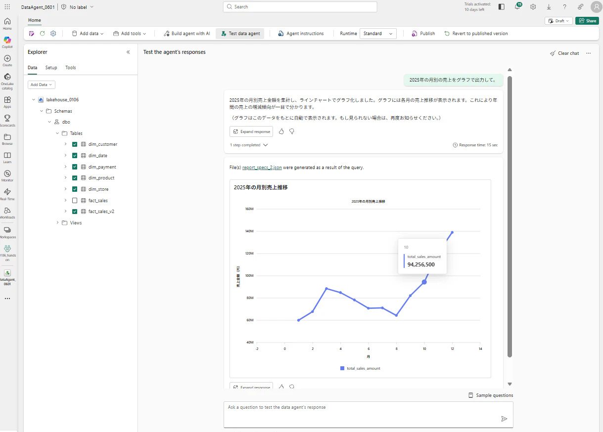Open the settings gear in header
This screenshot has height=432, width=603.
point(533,7)
